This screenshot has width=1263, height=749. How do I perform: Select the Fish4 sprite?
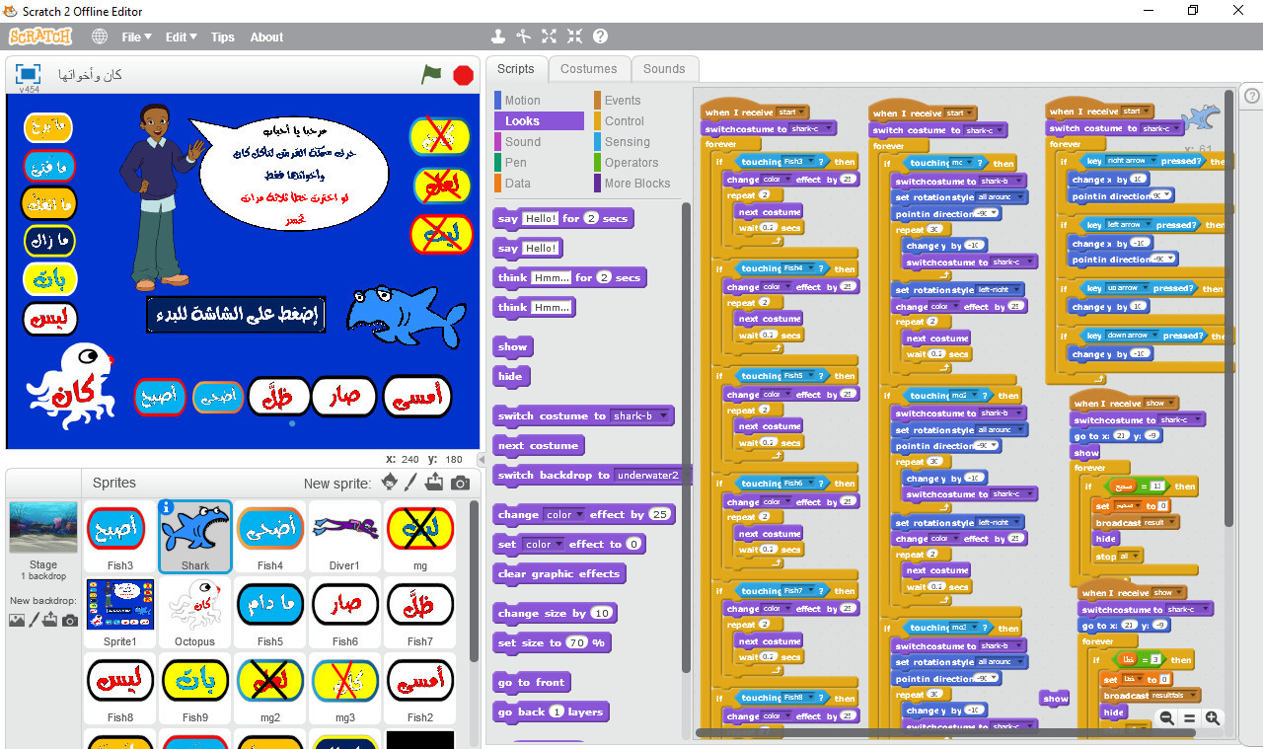click(269, 536)
